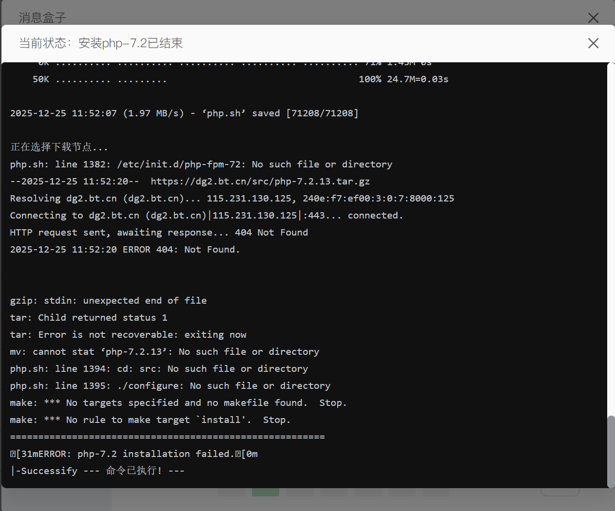The image size is (615, 511).
Task: Click the 'php.sh' saved log line
Action: tap(184, 113)
